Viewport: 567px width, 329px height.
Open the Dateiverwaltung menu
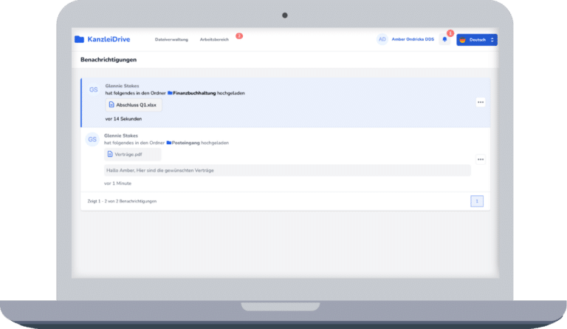[x=171, y=39]
